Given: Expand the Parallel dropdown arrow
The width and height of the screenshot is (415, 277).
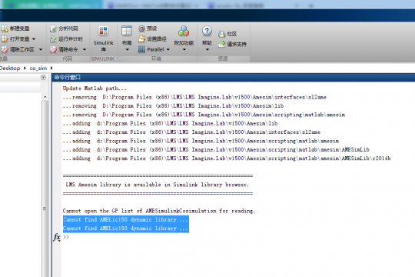Looking at the screenshot, I should (168, 49).
